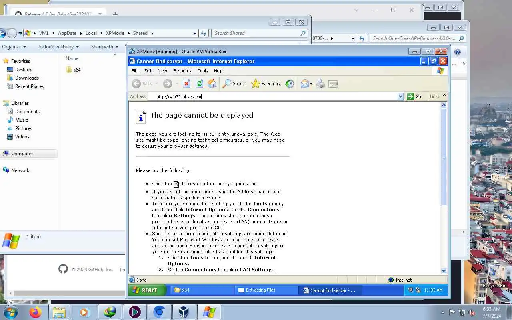Open the IE Tools menu
The height and width of the screenshot is (320, 512).
(203, 71)
